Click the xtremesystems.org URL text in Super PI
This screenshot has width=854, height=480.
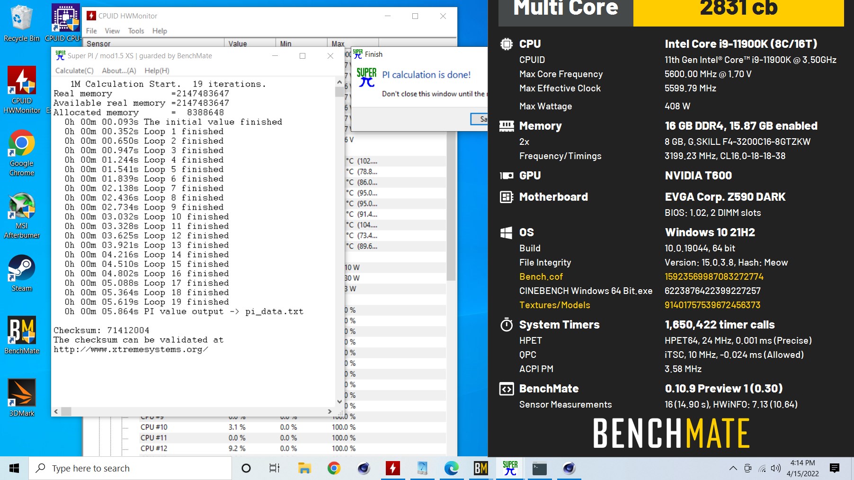[x=131, y=349]
